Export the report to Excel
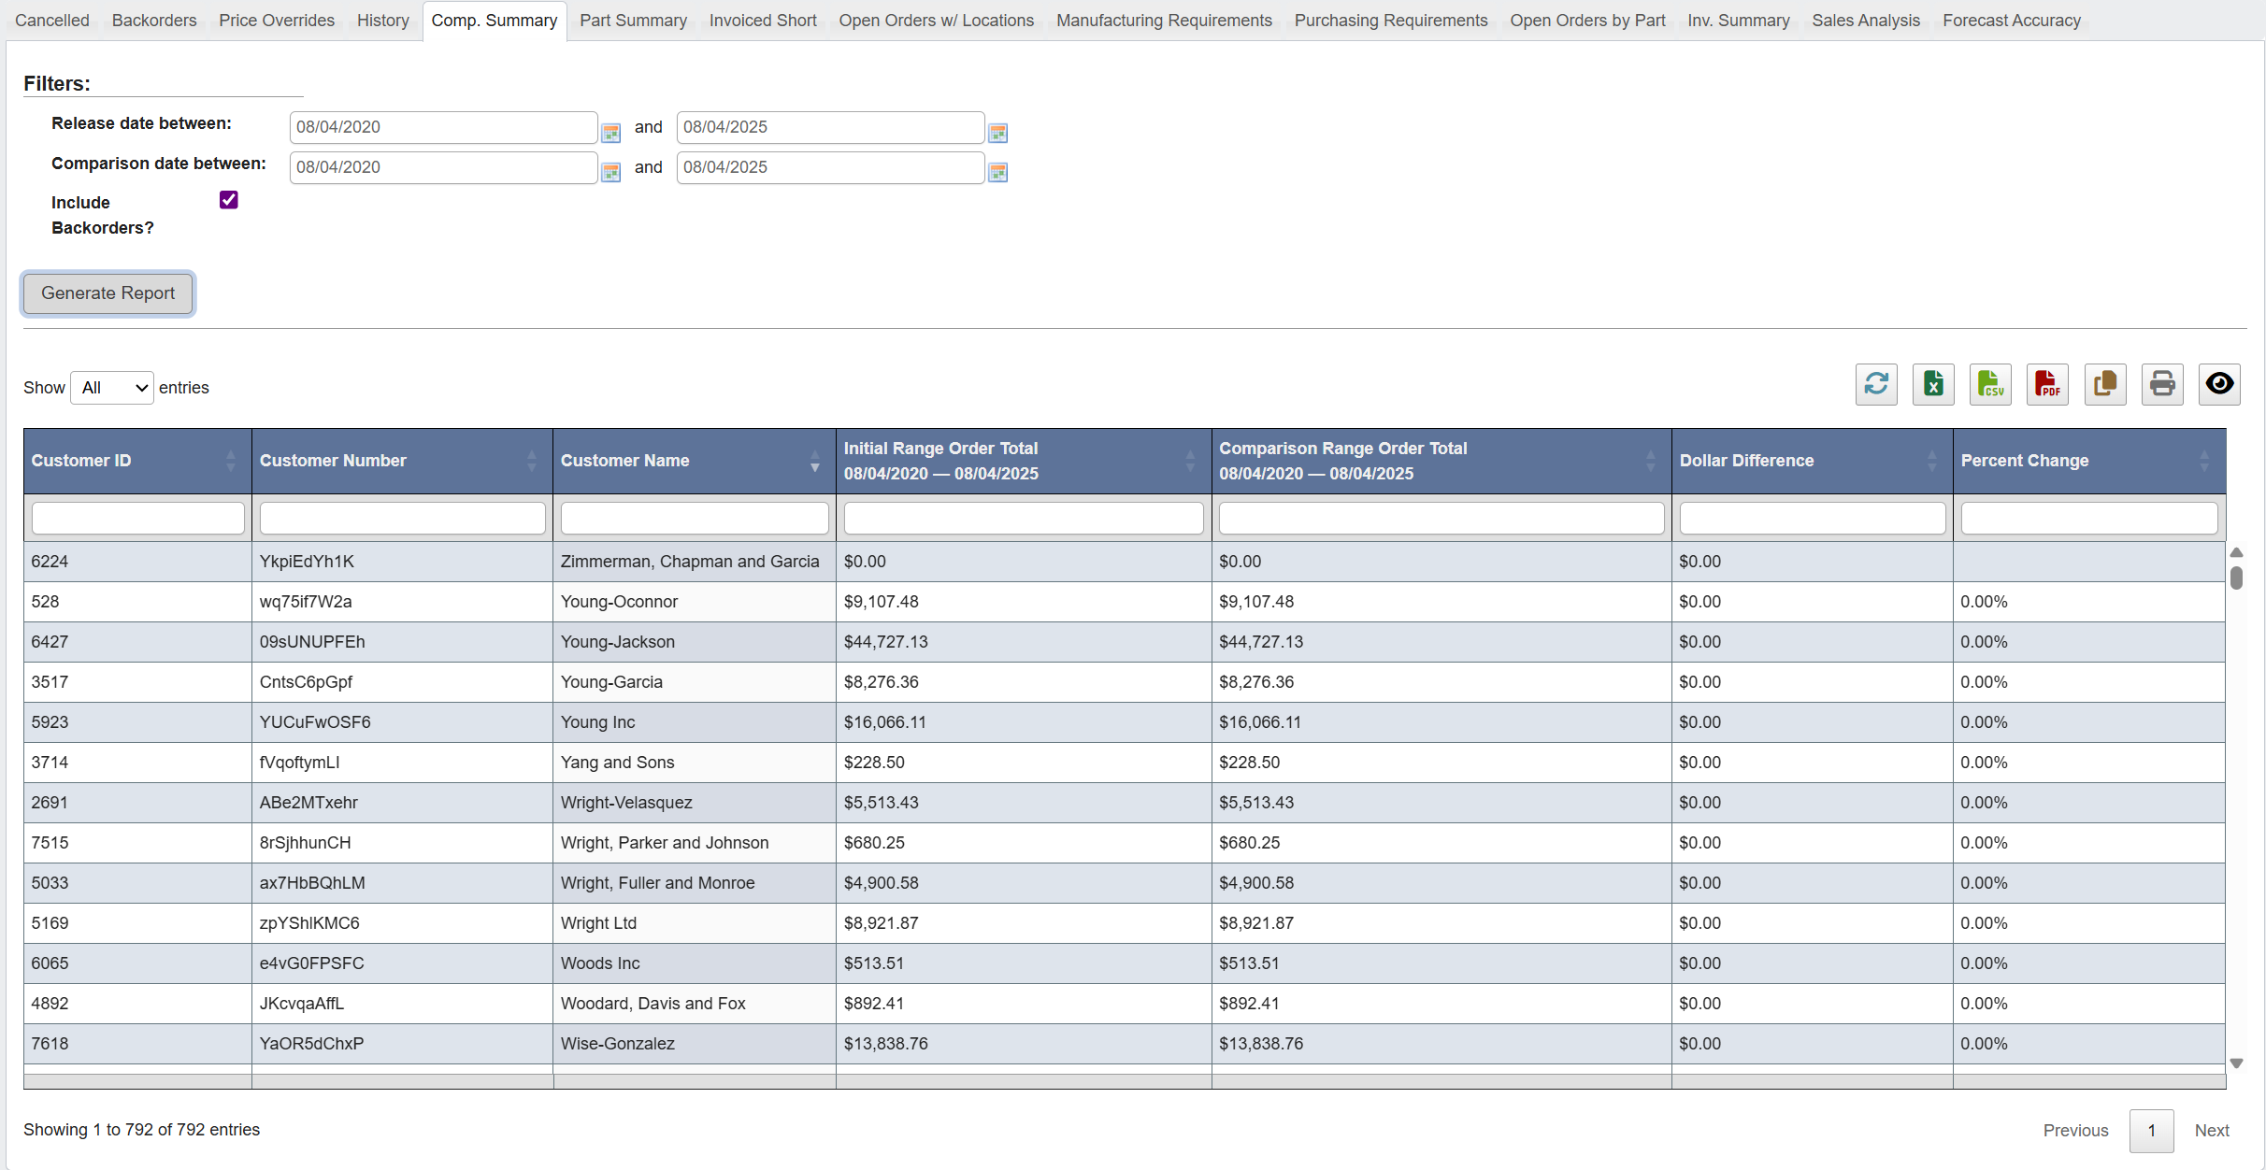This screenshot has height=1170, width=2266. point(1933,384)
